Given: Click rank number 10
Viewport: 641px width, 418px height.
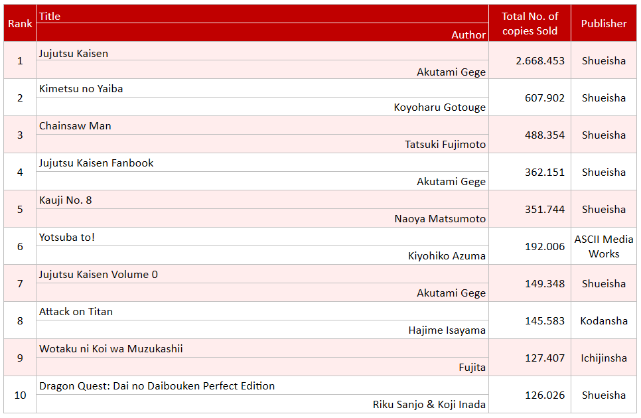Looking at the screenshot, I should click(20, 395).
